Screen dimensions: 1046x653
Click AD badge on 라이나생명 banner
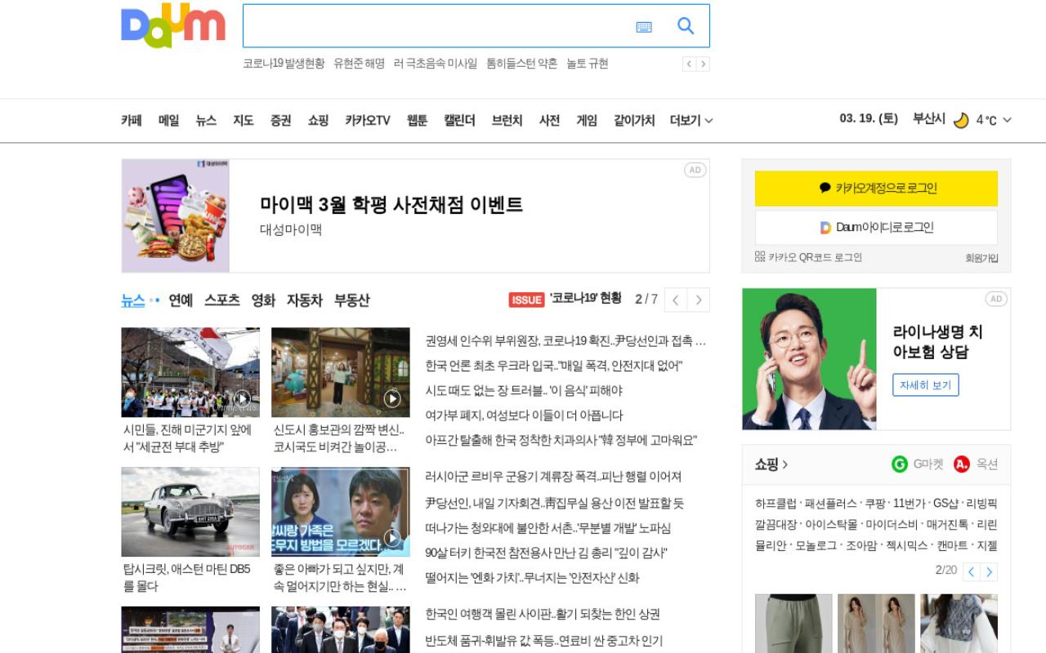coord(996,299)
